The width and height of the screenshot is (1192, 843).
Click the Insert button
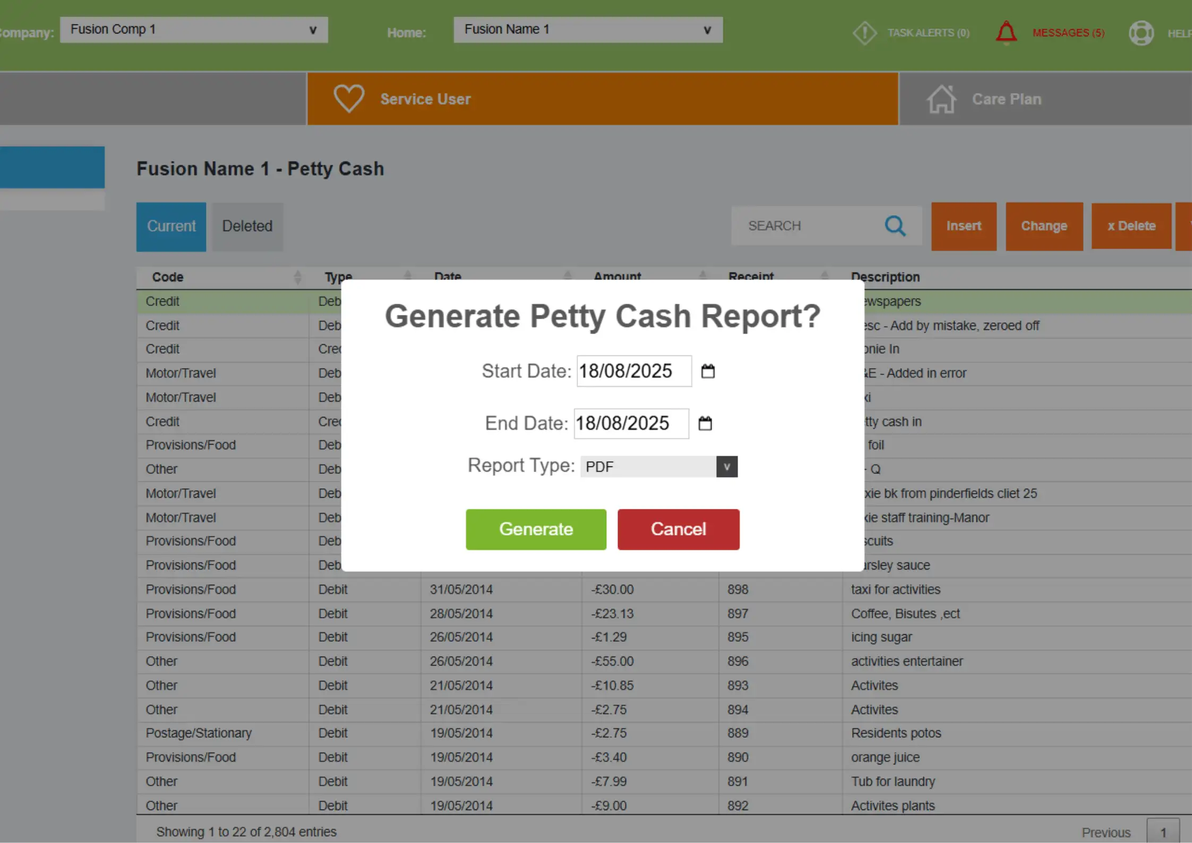pyautogui.click(x=964, y=226)
